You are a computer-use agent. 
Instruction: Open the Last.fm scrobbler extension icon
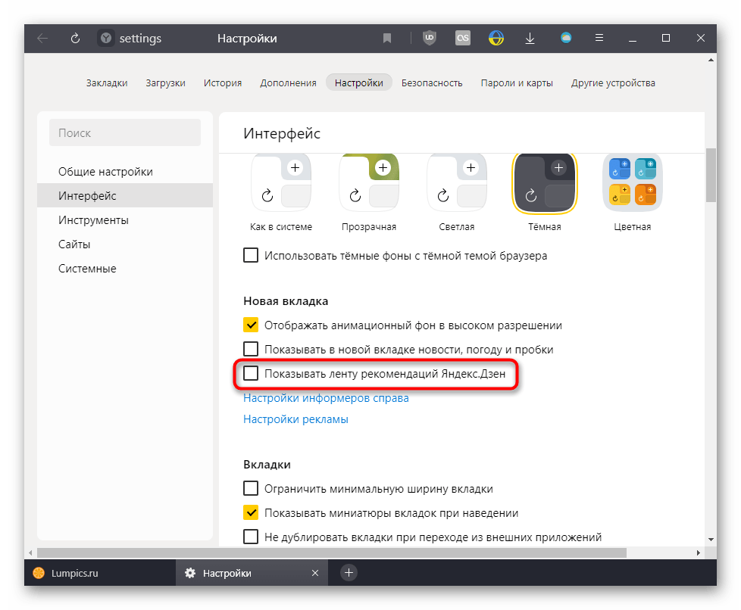coord(463,38)
